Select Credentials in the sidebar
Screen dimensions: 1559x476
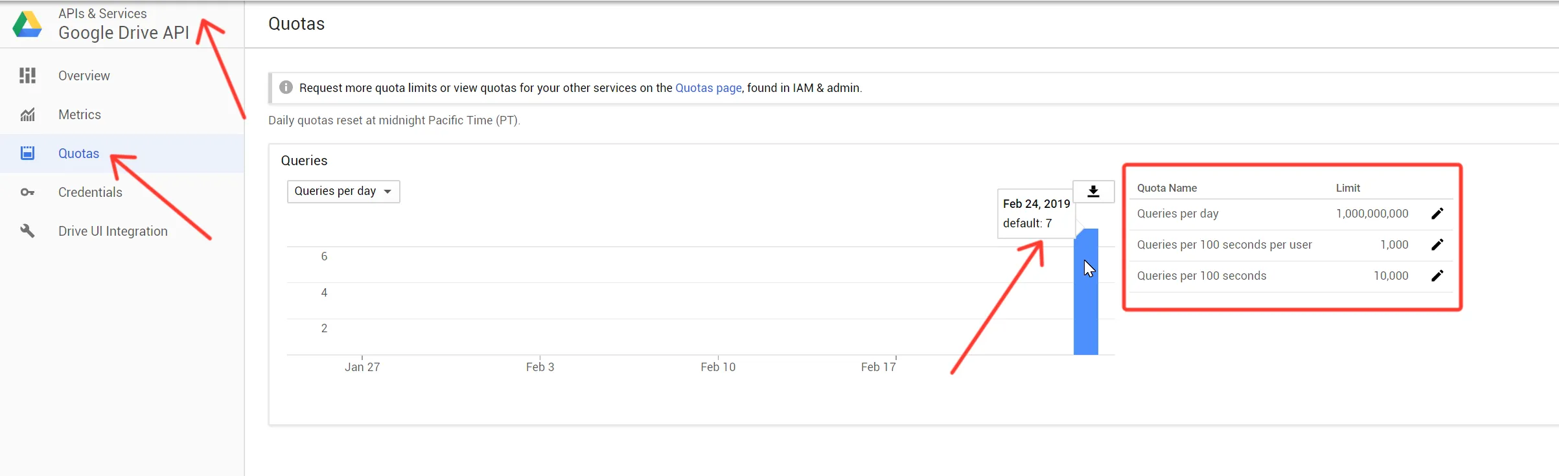(90, 192)
